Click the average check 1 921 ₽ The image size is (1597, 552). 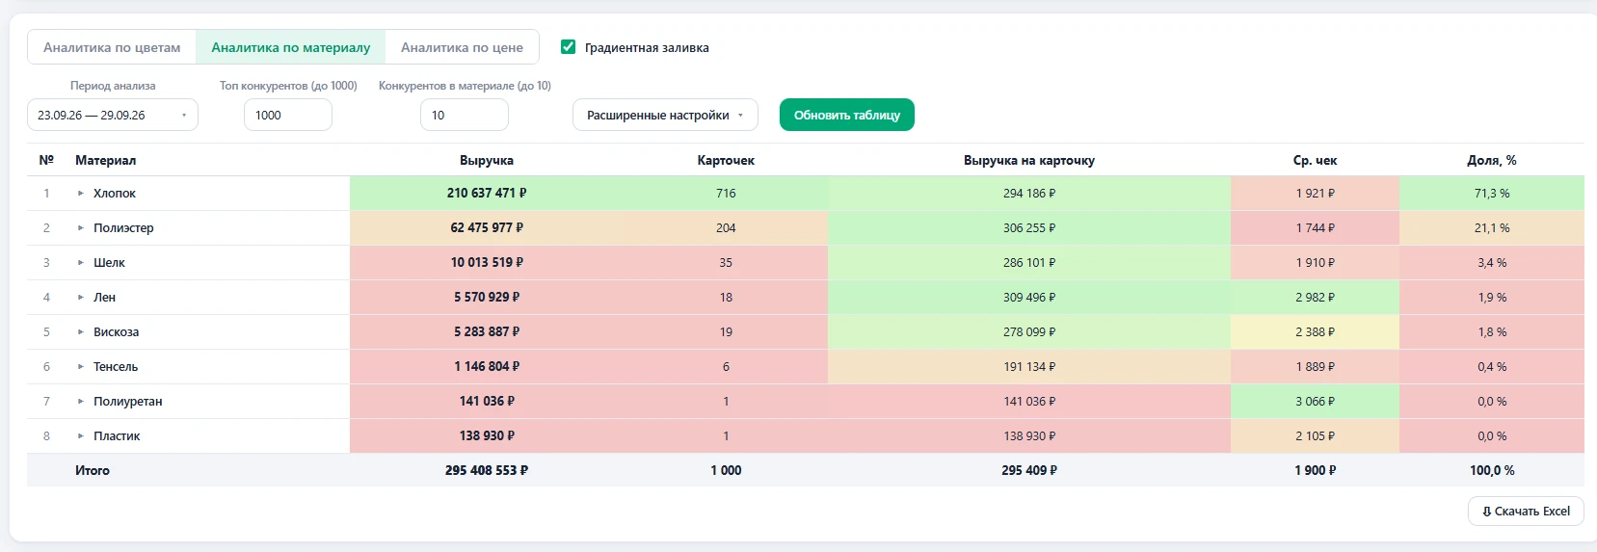pyautogui.click(x=1315, y=194)
